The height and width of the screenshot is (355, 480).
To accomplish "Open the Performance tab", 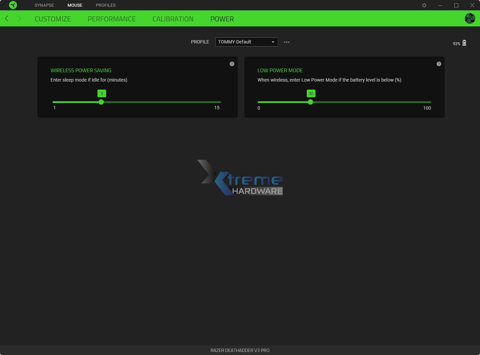I will pyautogui.click(x=111, y=19).
